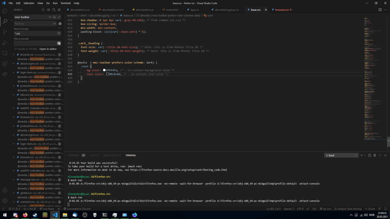Open split editor right icon
The height and width of the screenshot is (219, 390).
point(380,10)
